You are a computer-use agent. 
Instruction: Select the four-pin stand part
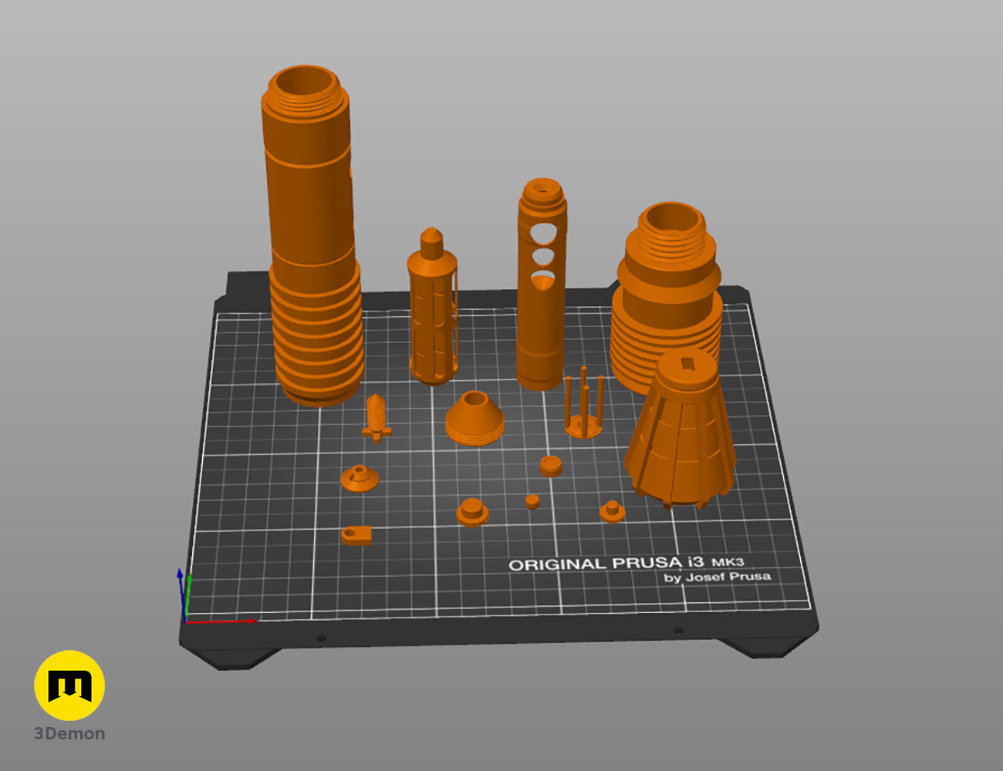tap(583, 402)
